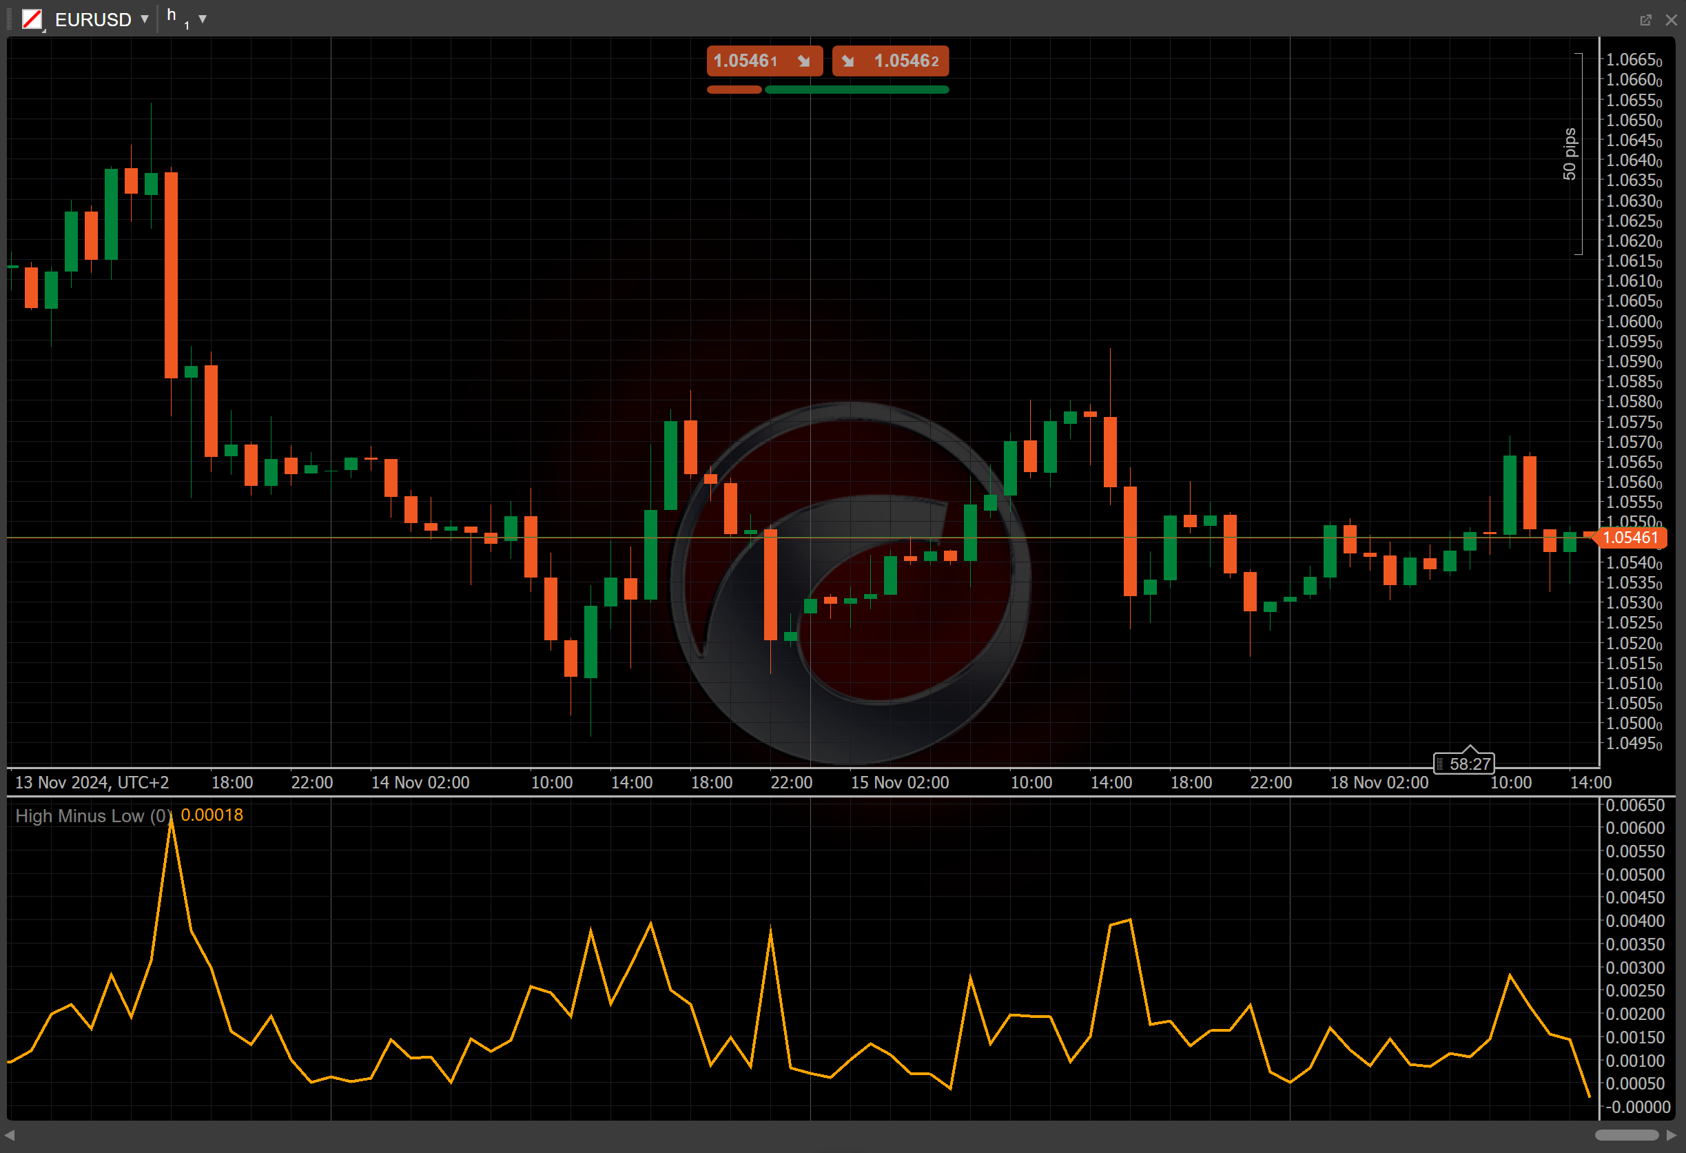
Task: Detach chart with the pop-out icon
Action: 1645,19
